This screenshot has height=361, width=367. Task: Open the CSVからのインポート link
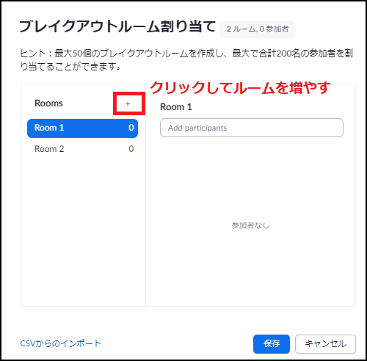coord(60,343)
